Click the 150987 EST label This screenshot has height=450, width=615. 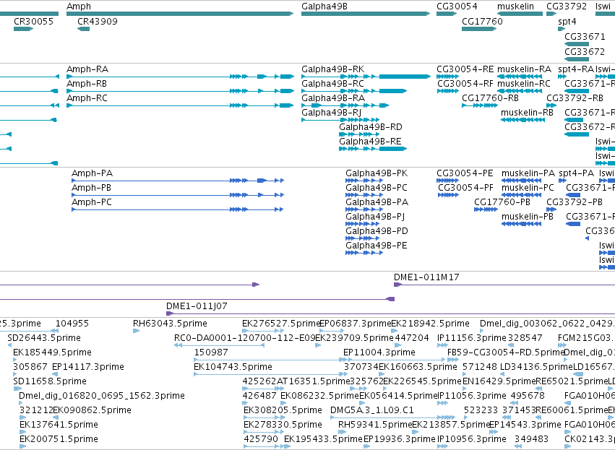(x=211, y=352)
